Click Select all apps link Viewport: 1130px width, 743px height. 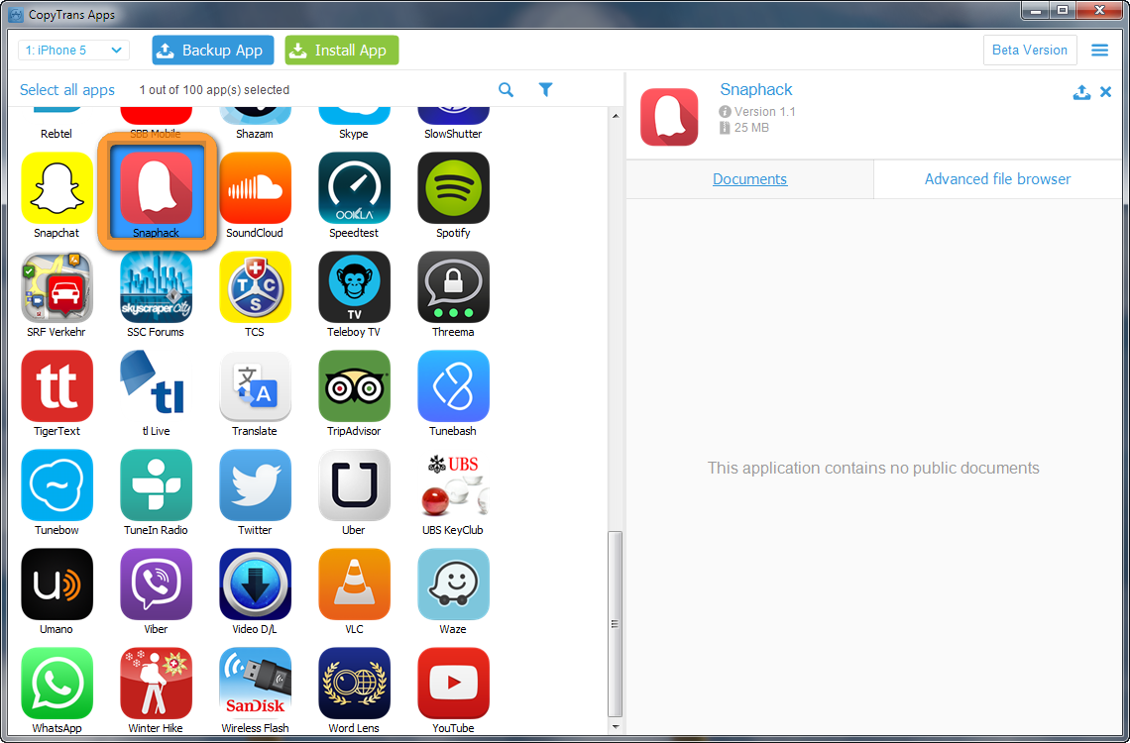(67, 90)
